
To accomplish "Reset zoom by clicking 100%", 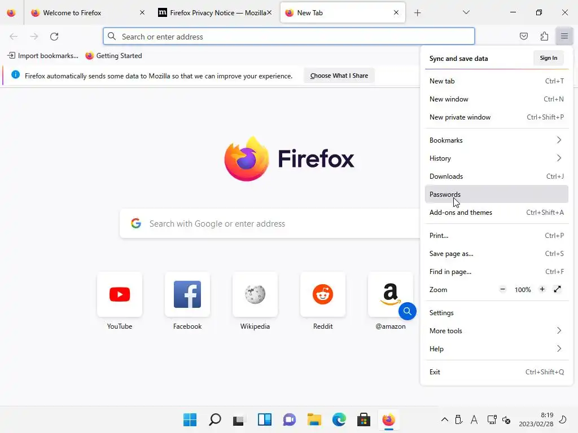I will pyautogui.click(x=522, y=290).
